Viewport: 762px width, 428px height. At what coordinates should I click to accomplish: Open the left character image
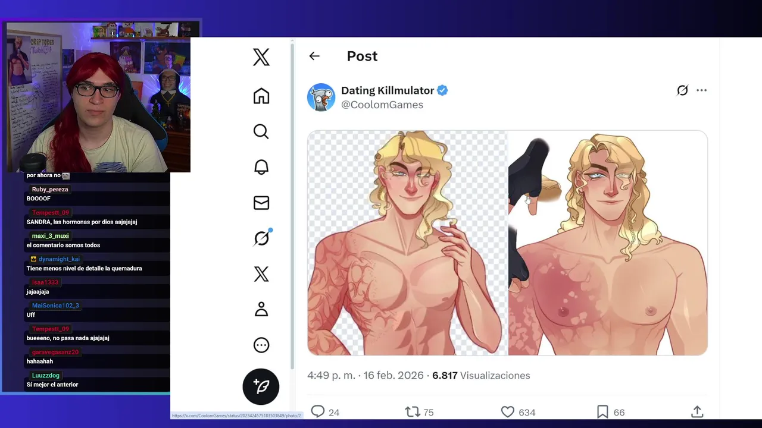tap(407, 243)
